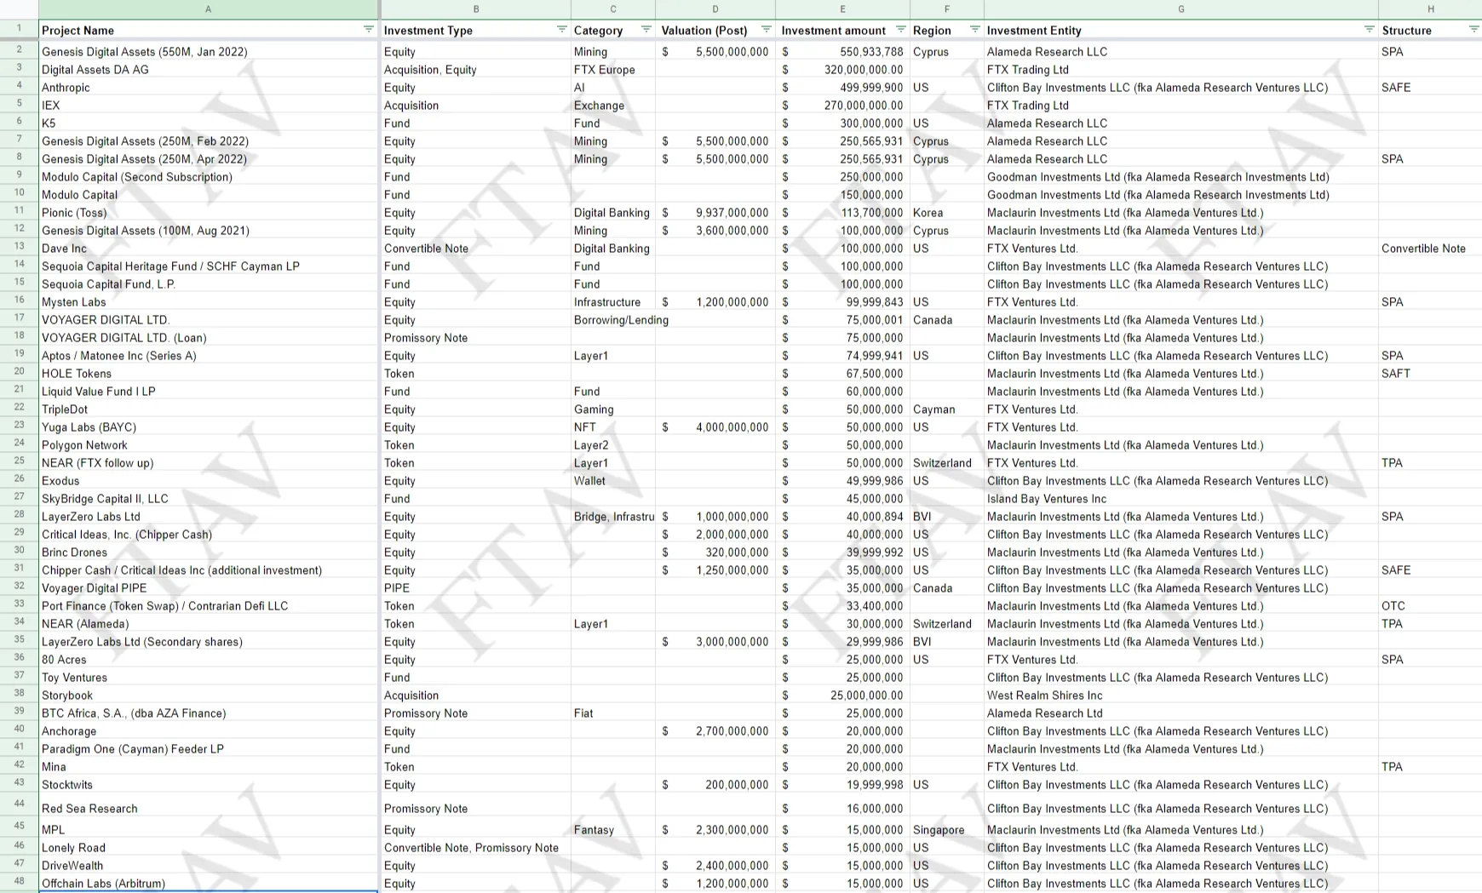Open the Region column filter dropdown
This screenshot has height=893, width=1482.
click(974, 30)
